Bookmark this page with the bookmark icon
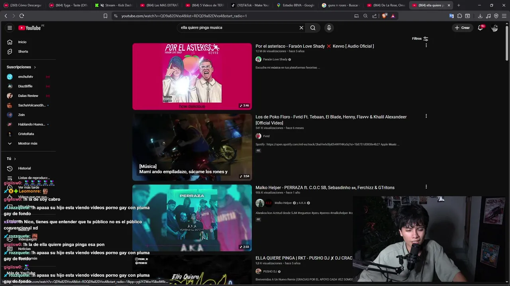 click(x=105, y=16)
